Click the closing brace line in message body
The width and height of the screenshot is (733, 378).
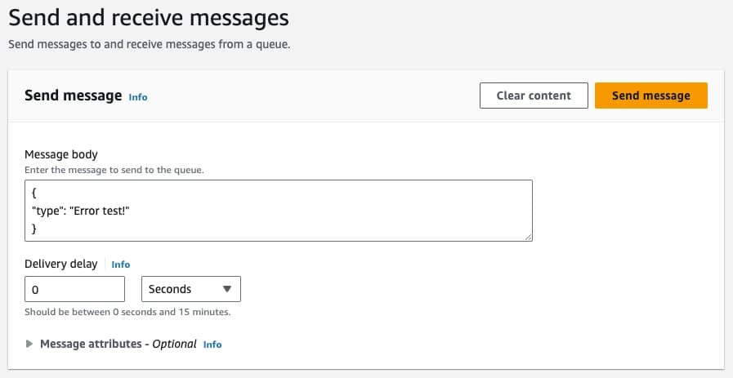click(x=34, y=229)
